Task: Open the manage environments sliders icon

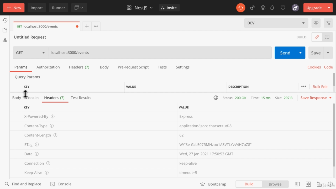Action: (x=328, y=23)
